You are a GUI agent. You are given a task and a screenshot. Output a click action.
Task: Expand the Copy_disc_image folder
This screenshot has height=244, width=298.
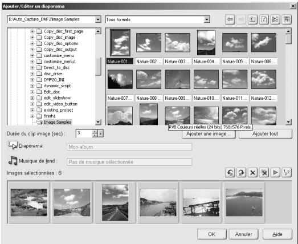coord(32,38)
